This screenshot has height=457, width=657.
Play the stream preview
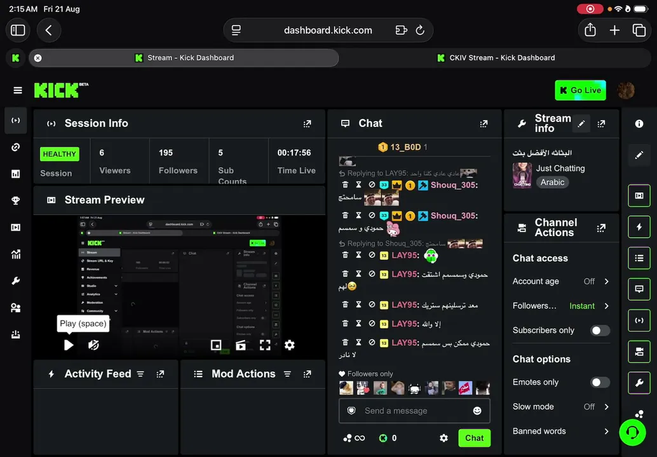coord(69,345)
